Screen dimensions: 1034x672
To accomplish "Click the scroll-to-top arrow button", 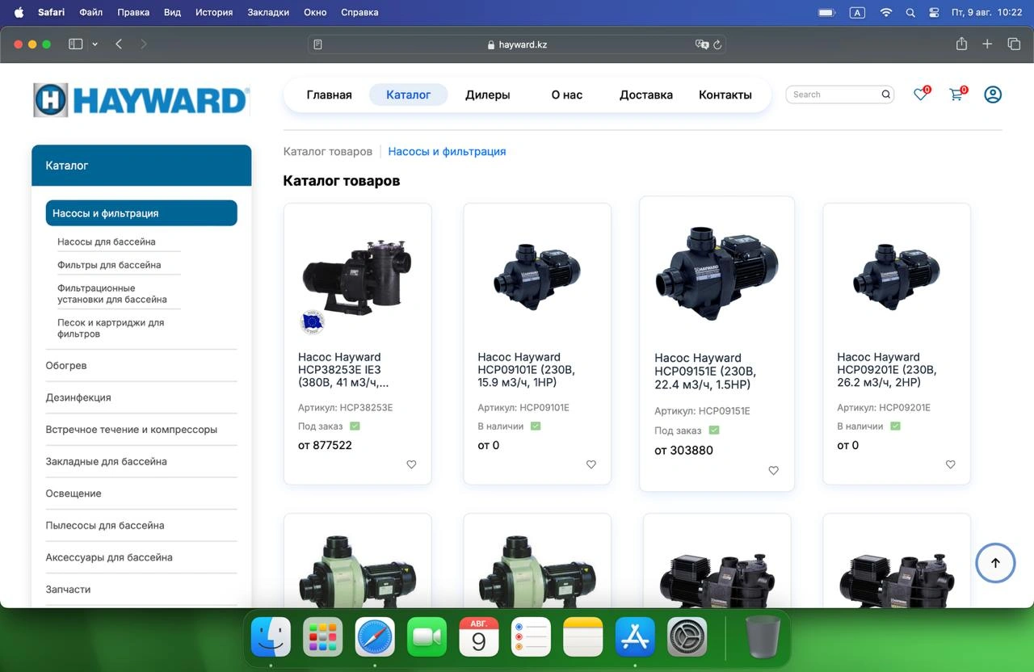I will [995, 563].
